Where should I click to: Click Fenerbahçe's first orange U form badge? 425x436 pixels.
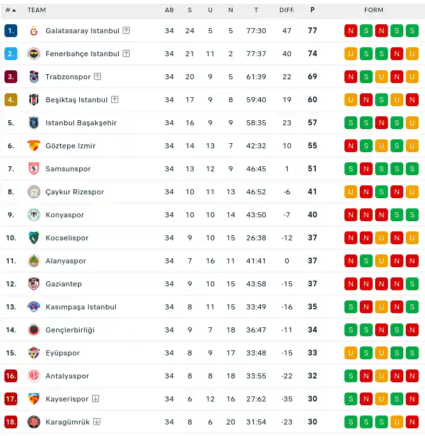(351, 54)
